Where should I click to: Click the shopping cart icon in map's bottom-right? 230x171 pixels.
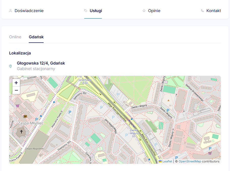tap(210, 153)
